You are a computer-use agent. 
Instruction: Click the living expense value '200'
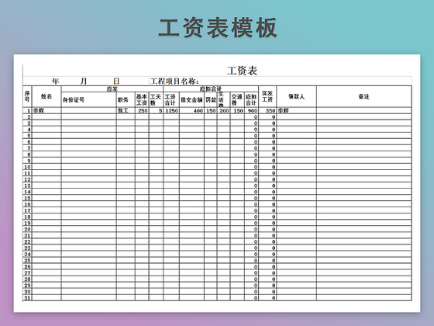tap(224, 111)
